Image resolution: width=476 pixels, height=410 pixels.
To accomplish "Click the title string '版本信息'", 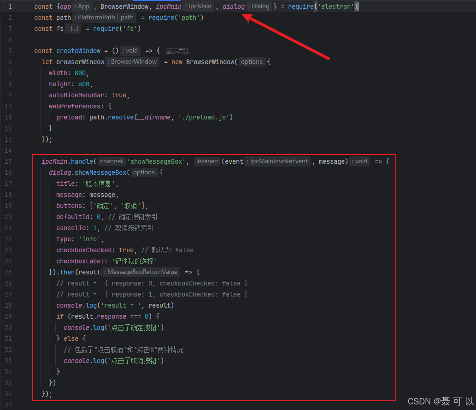I will (x=99, y=184).
